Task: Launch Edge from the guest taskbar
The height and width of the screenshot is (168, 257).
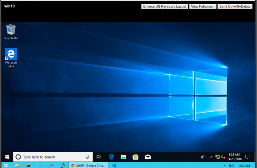Action: pyautogui.click(x=111, y=157)
